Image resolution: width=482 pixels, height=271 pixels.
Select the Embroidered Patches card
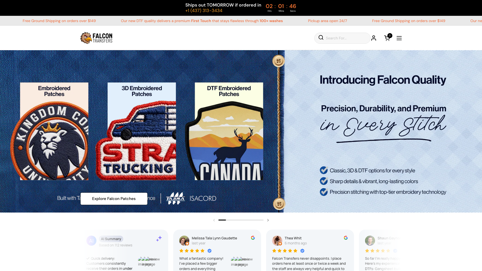click(x=54, y=131)
